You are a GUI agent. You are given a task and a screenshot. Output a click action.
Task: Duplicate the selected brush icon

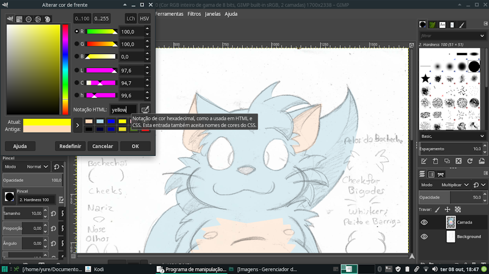(x=447, y=161)
